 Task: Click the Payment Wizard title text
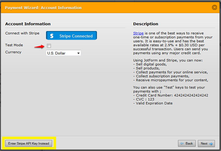[x=43, y=8]
